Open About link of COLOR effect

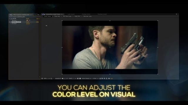38,19
